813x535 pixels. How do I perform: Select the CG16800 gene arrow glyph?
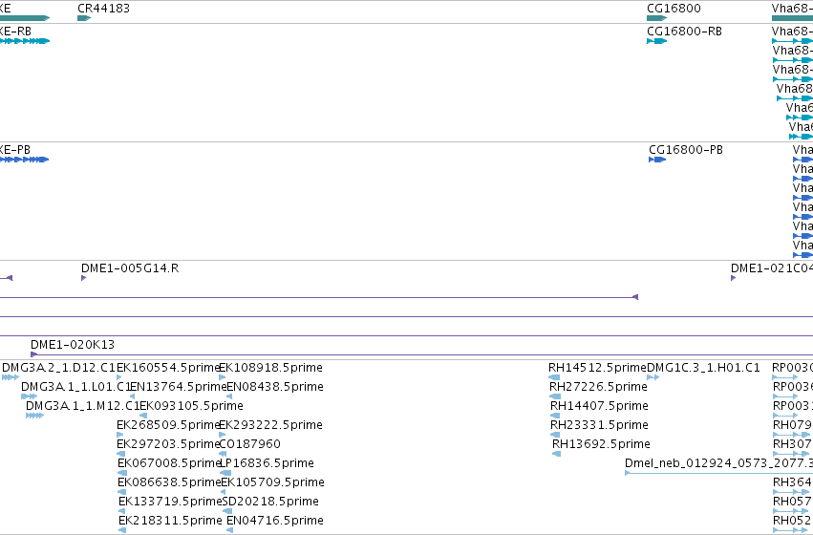coord(656,18)
